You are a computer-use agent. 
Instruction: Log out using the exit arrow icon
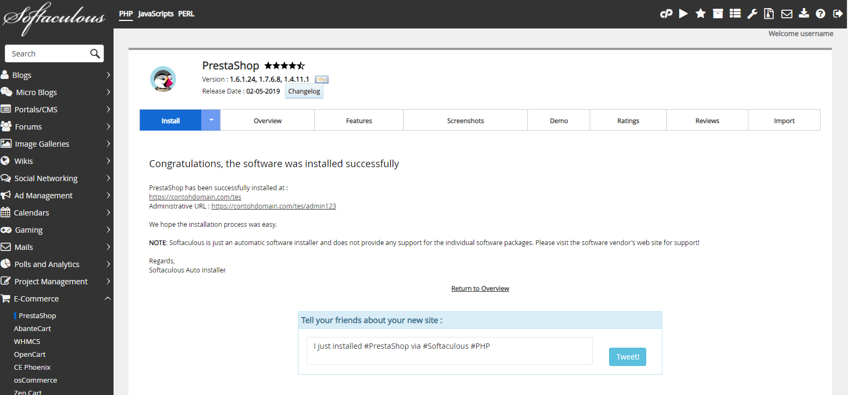pyautogui.click(x=838, y=13)
